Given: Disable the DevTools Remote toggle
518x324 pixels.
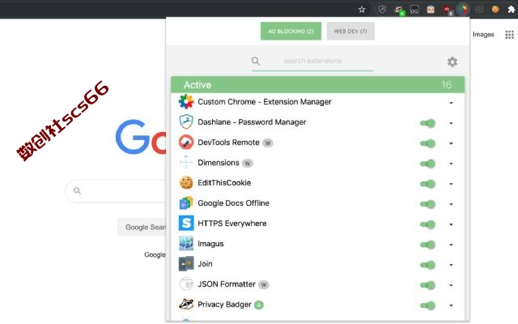Looking at the screenshot, I should (428, 143).
